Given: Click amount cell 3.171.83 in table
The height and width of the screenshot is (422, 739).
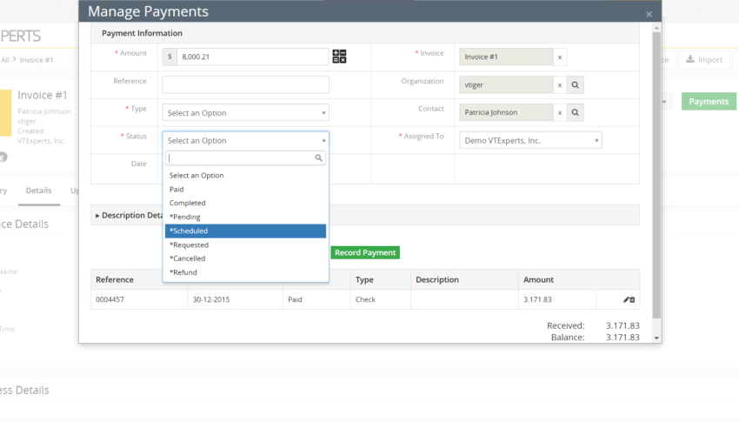Looking at the screenshot, I should pos(537,299).
